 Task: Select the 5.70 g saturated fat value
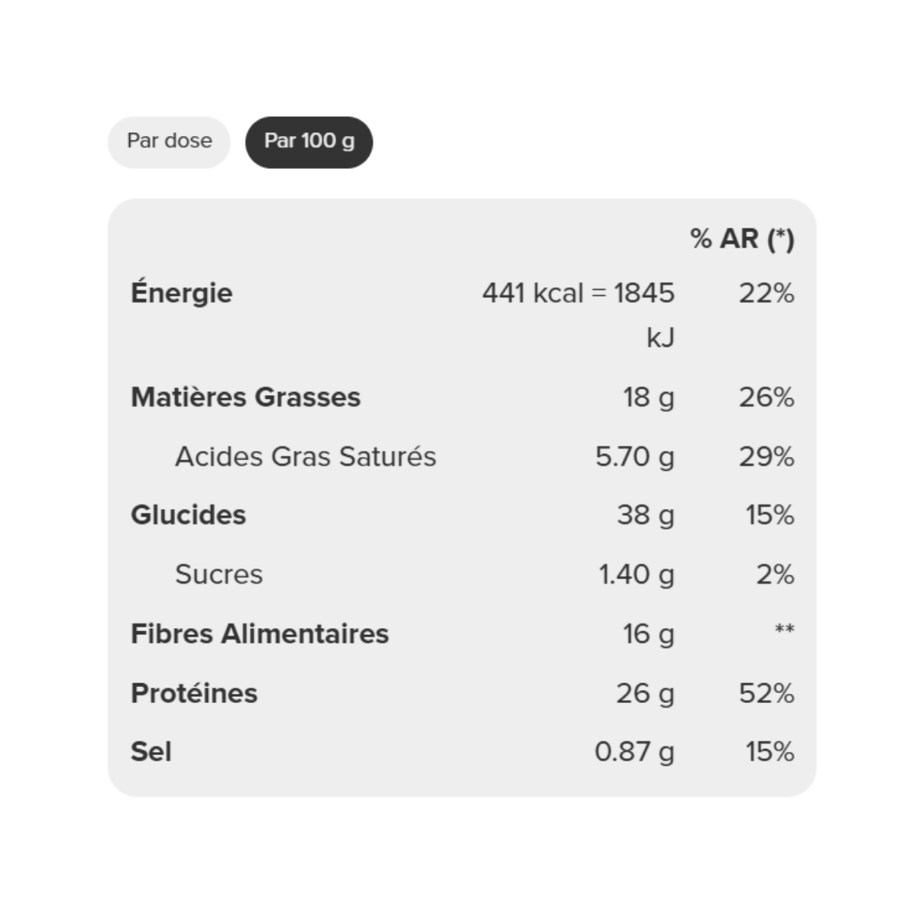635,458
